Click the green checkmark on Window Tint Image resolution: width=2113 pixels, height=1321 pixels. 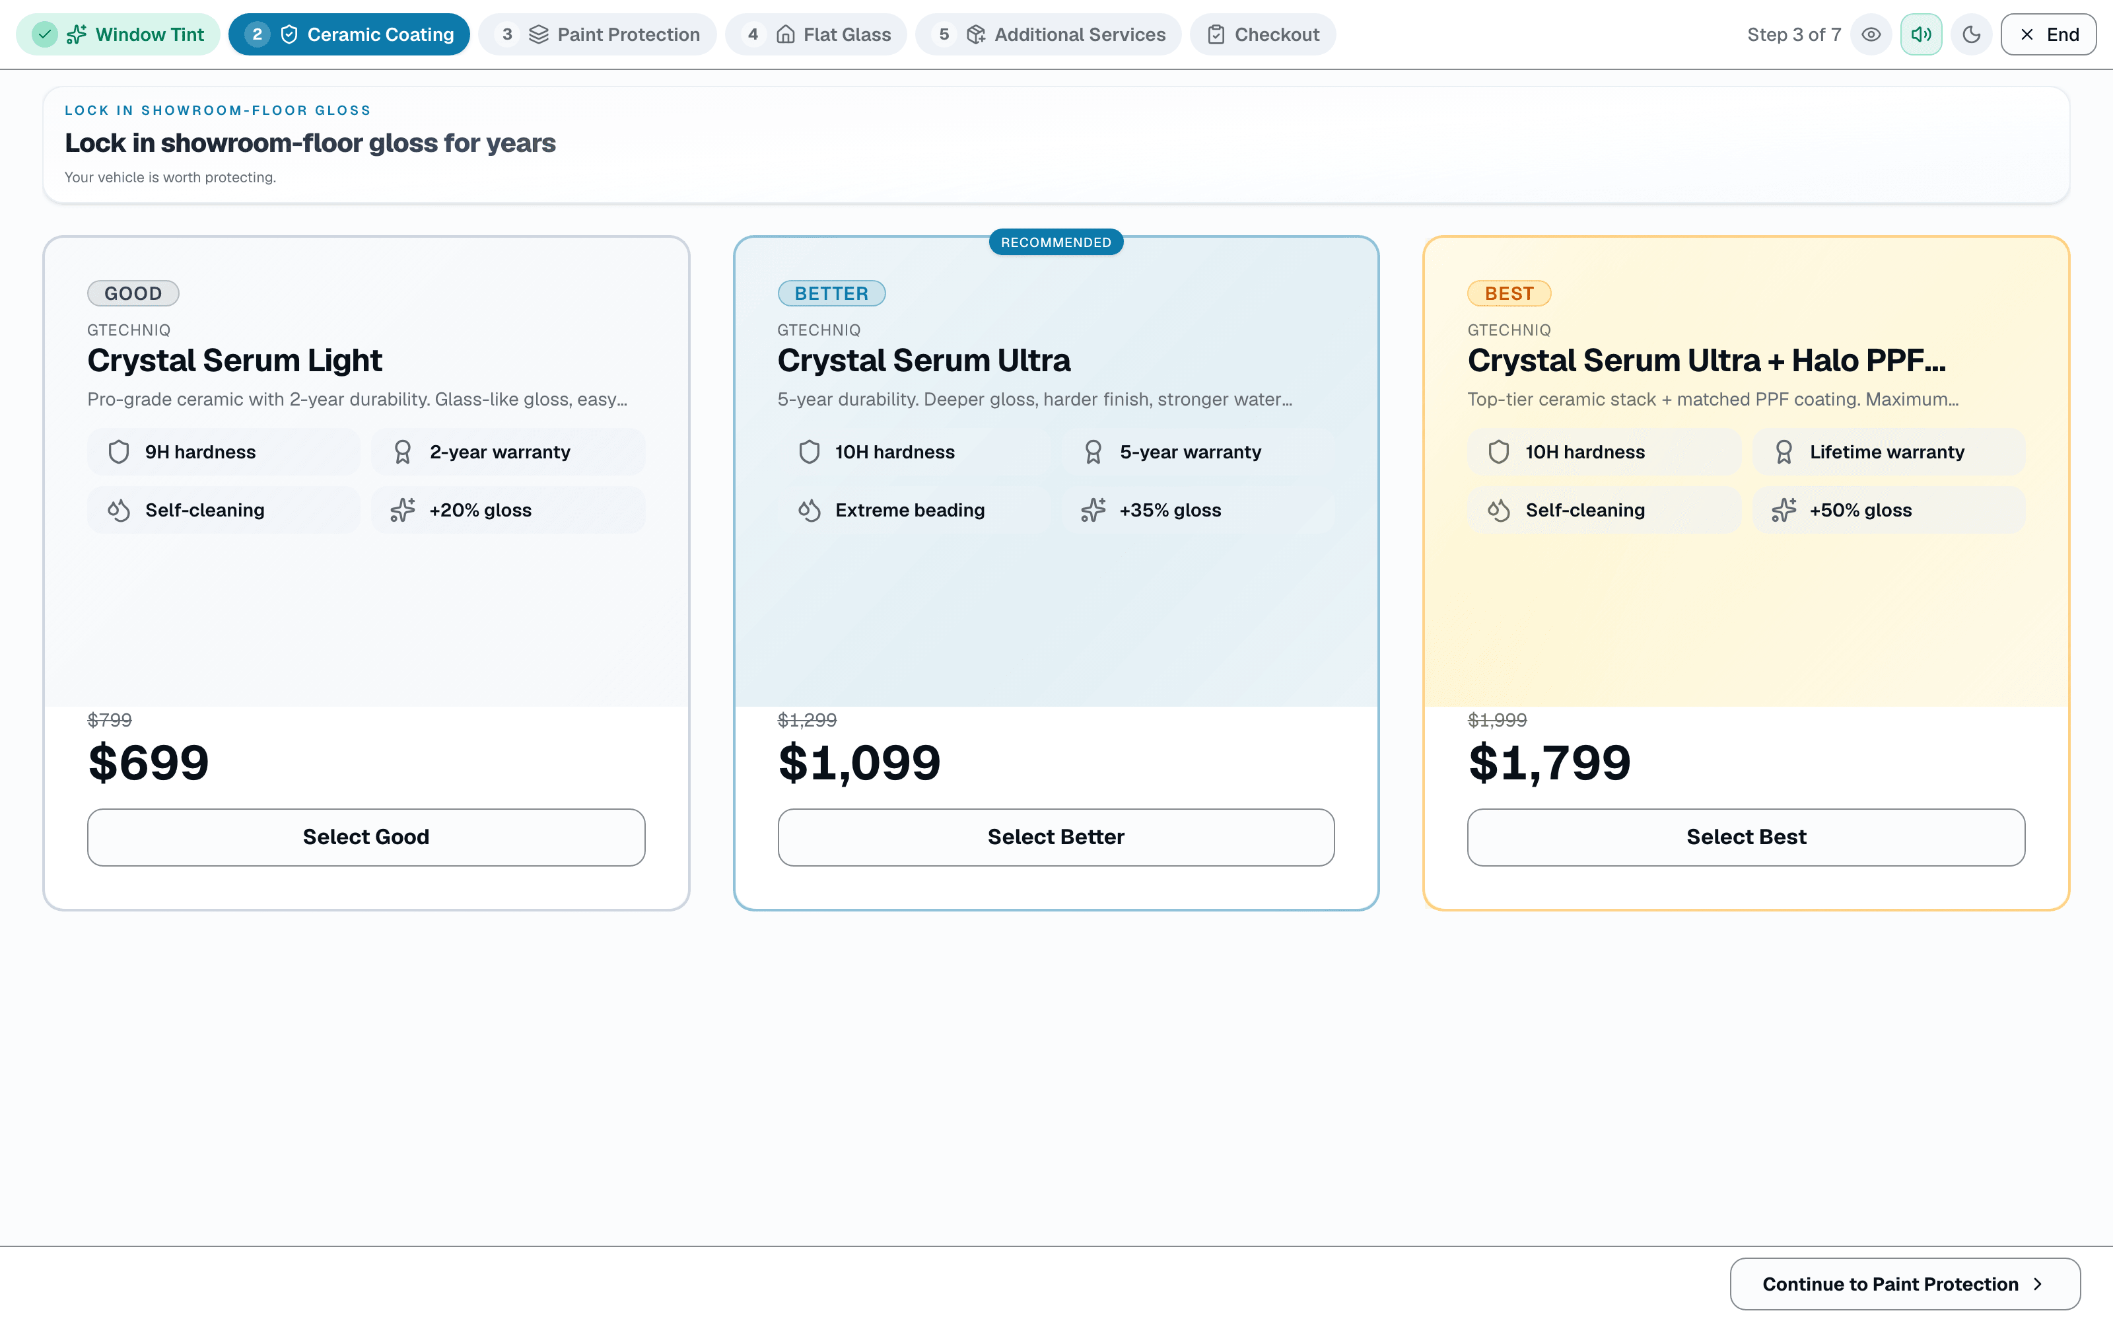coord(44,35)
